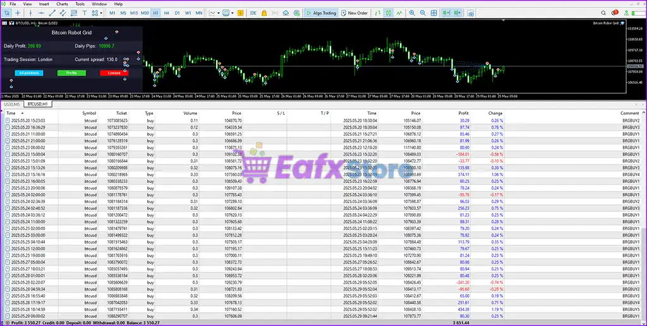This screenshot has width=647, height=326.
Task: Switch chart to W1 timeframe
Action: pyautogui.click(x=188, y=13)
